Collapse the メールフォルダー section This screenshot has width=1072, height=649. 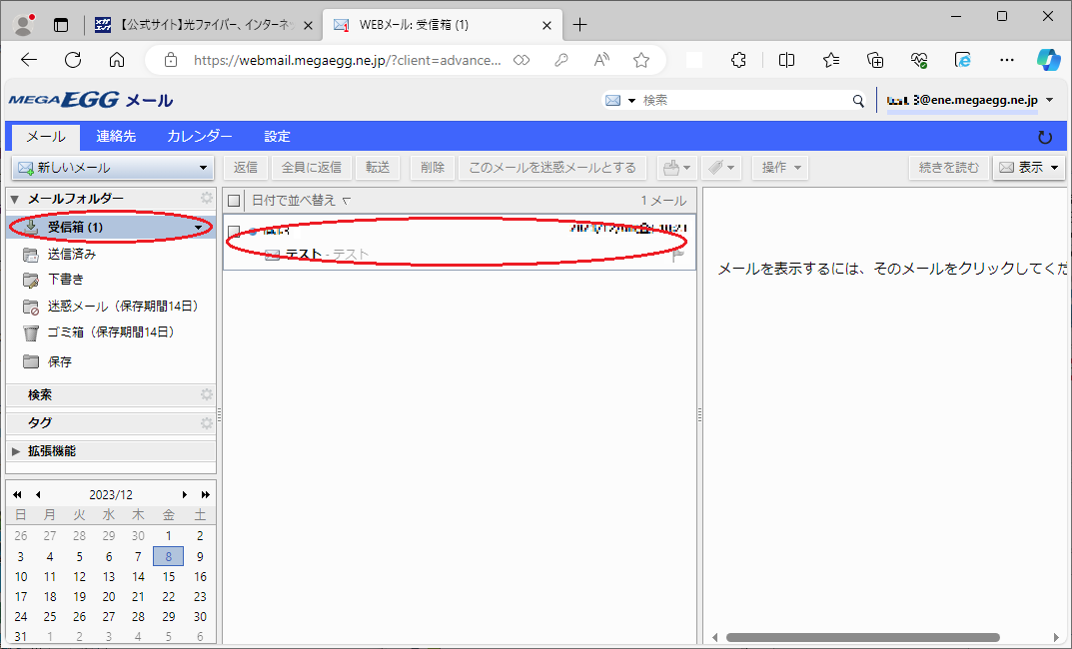coord(14,199)
